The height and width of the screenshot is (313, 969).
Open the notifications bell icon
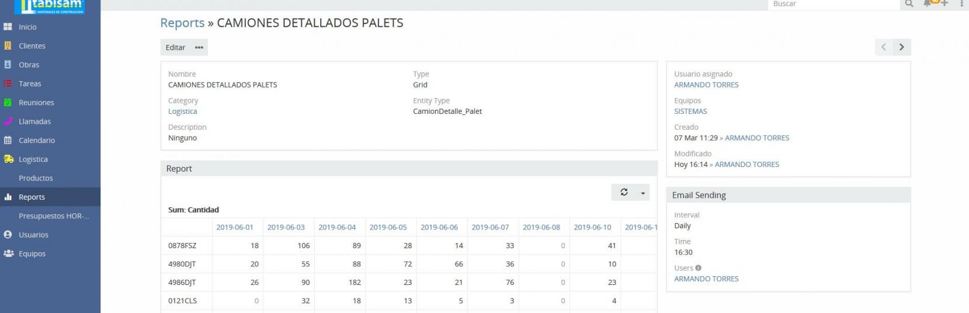click(x=928, y=4)
